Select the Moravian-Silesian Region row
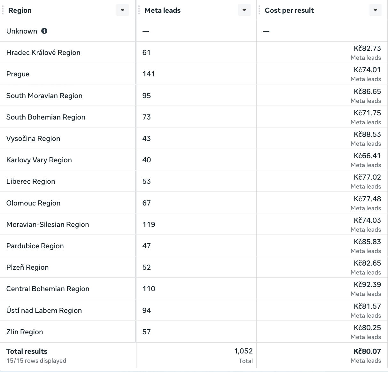 click(x=48, y=224)
